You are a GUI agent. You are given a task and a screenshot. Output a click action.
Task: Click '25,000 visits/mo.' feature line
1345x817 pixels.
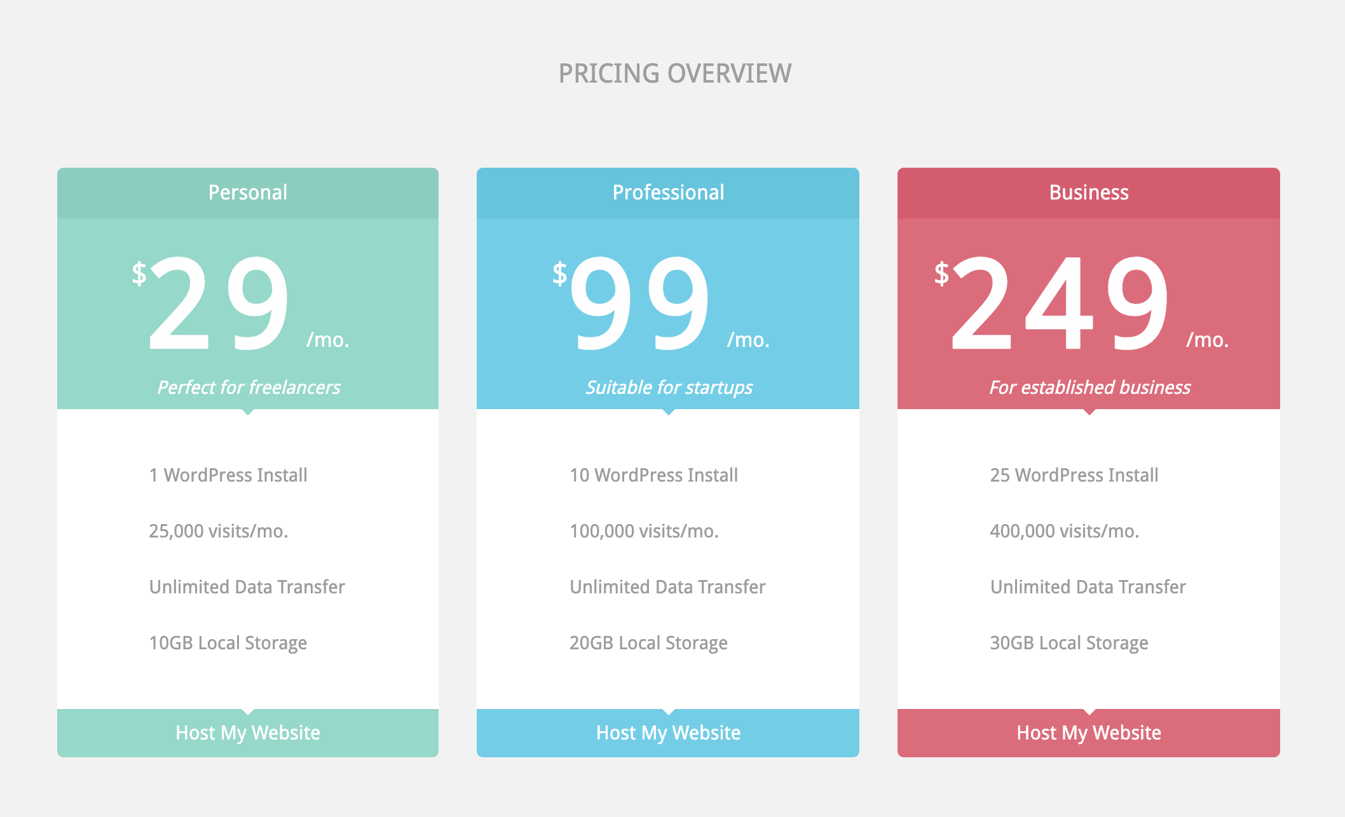[x=219, y=531]
